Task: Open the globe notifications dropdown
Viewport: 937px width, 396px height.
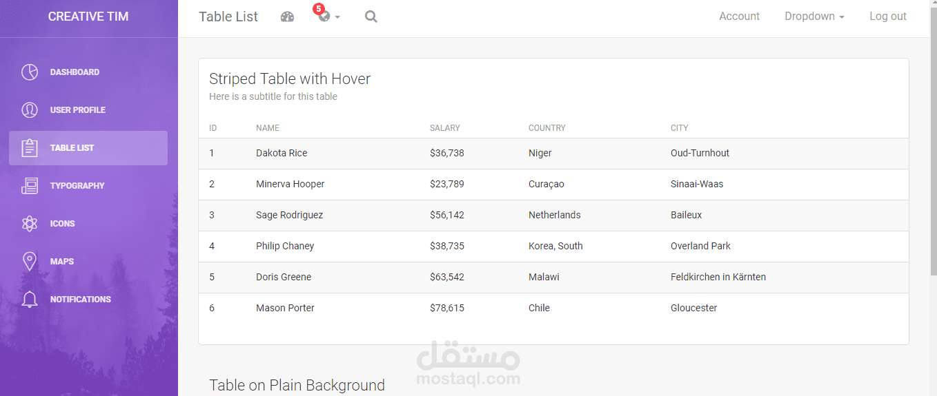Action: coord(324,17)
